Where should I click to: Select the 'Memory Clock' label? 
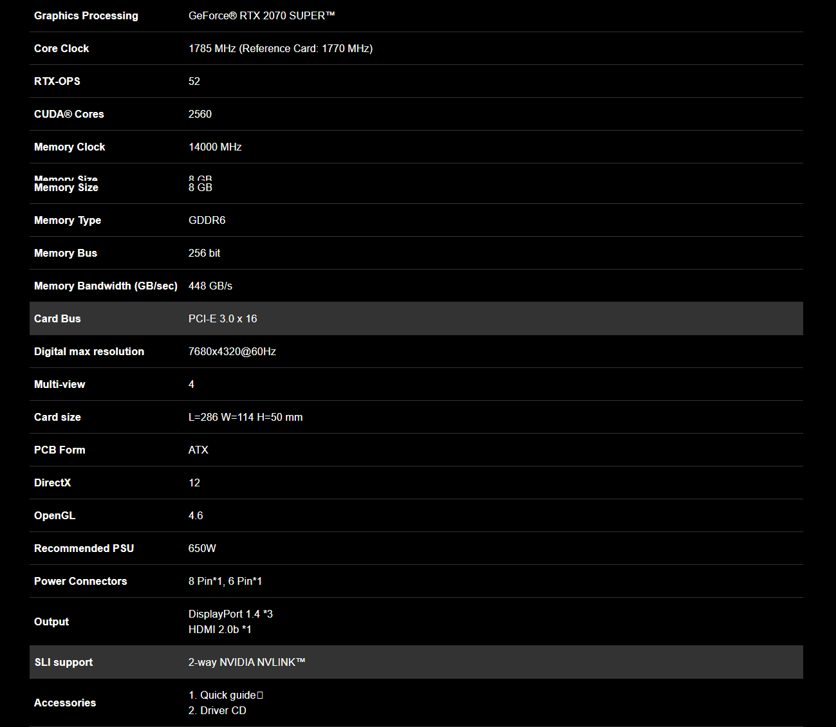pos(70,147)
